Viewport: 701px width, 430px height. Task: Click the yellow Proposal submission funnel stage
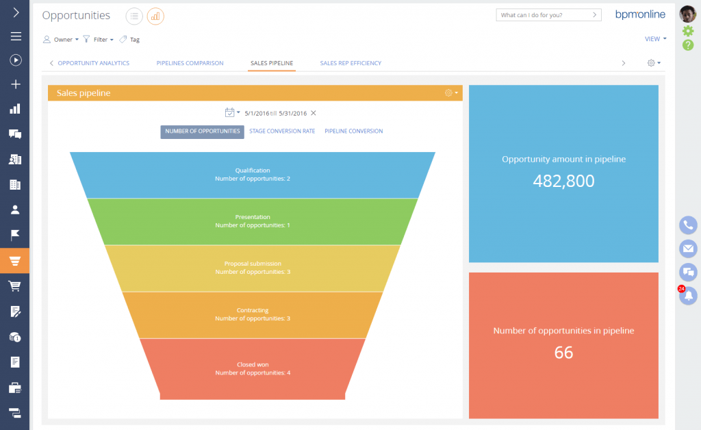(253, 268)
